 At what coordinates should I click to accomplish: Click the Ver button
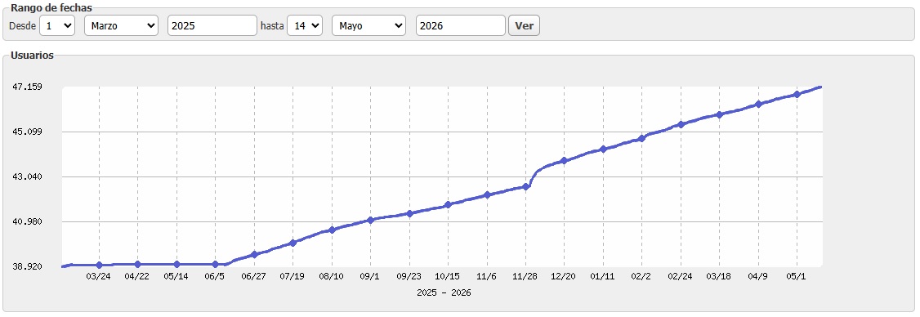[524, 26]
